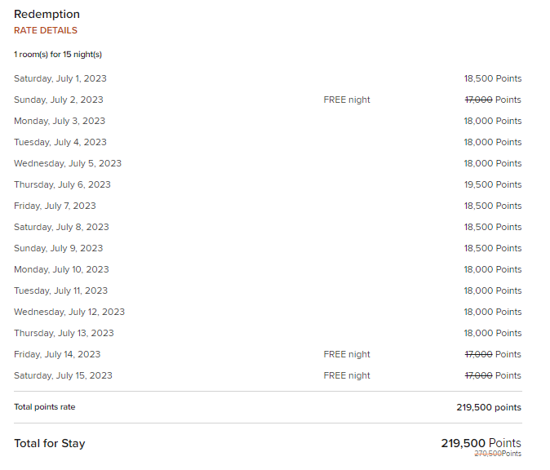Select the Total points rate 219,500 points value

(x=489, y=407)
